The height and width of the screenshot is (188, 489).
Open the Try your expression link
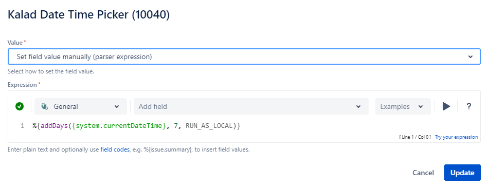click(x=456, y=137)
